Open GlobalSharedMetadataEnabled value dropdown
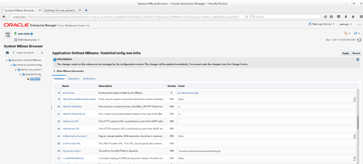The width and height of the screenshot is (363, 164). click(x=354, y=100)
